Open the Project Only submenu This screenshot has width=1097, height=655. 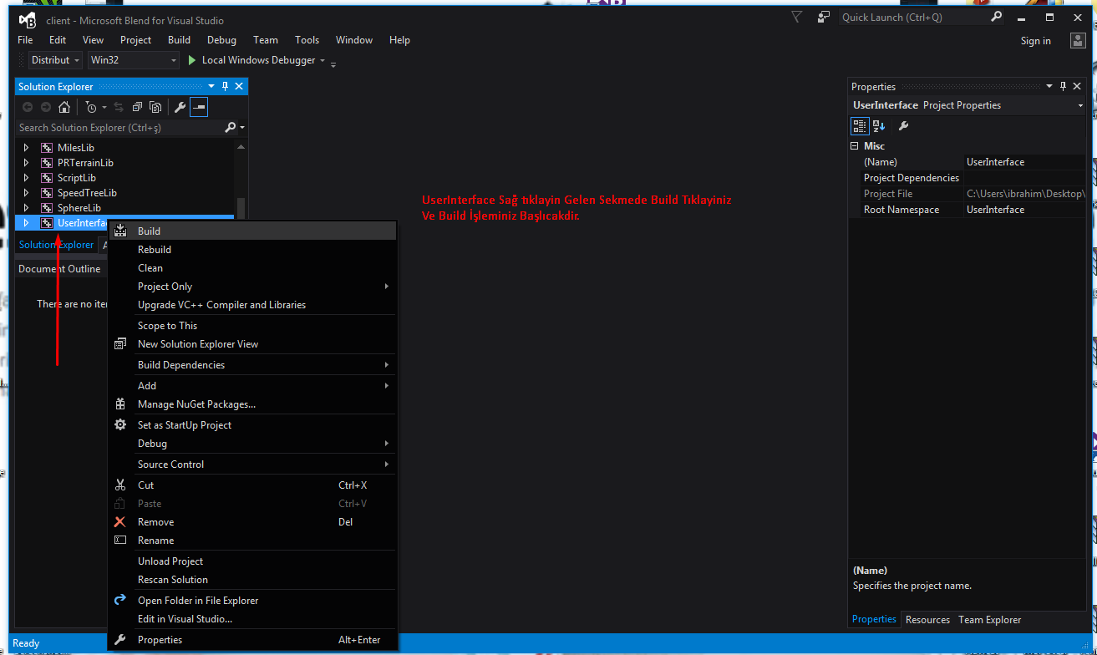pyautogui.click(x=252, y=287)
